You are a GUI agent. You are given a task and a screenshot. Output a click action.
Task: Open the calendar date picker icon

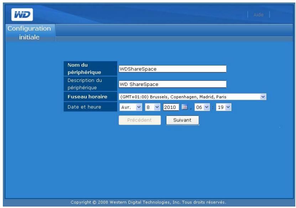[x=185, y=107]
